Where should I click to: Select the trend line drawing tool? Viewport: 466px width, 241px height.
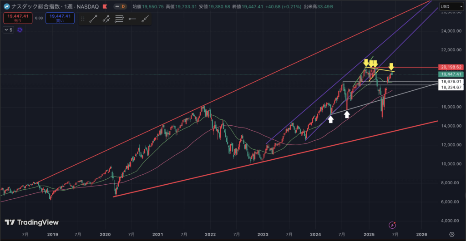93,19
